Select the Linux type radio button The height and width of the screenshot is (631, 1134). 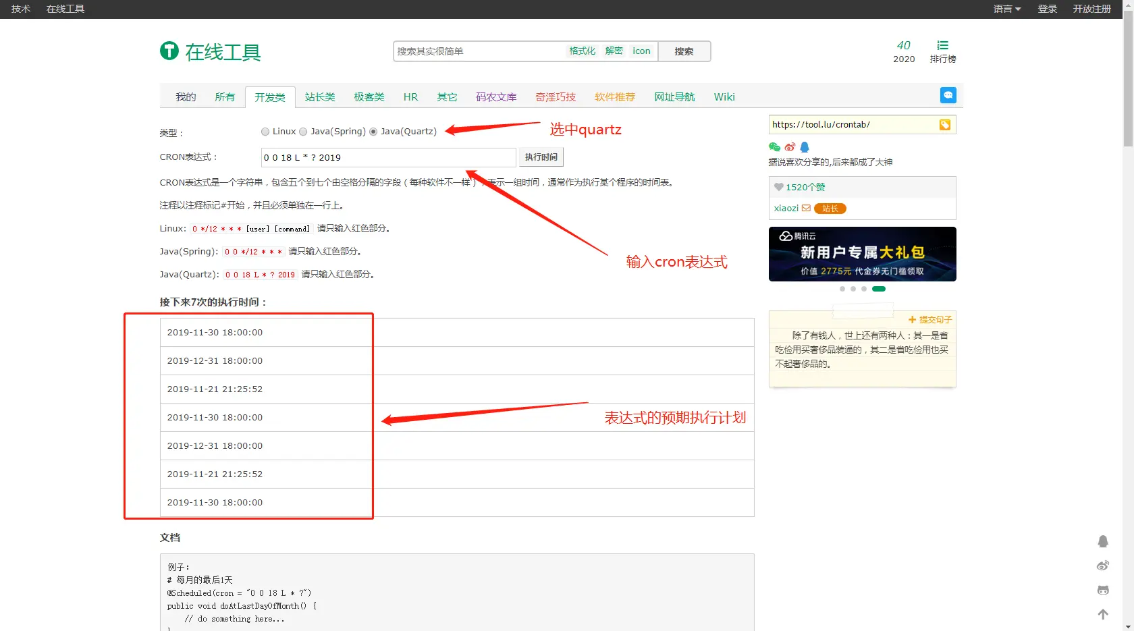265,132
